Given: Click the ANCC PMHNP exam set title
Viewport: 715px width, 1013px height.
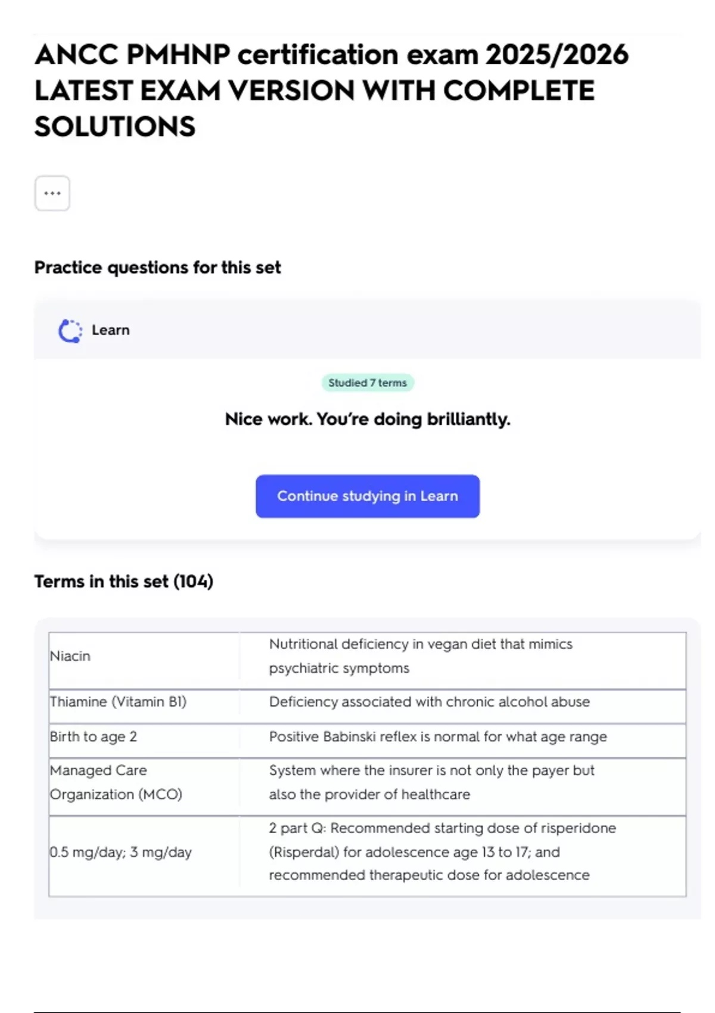Looking at the screenshot, I should [x=331, y=91].
